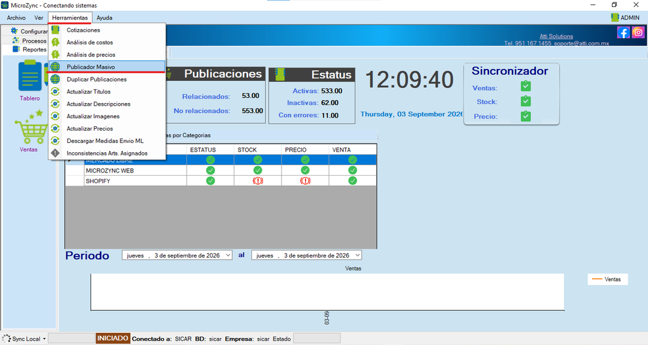This screenshot has width=648, height=345.
Task: Click MICROZYNC WEB stock check icon
Action: click(x=258, y=170)
